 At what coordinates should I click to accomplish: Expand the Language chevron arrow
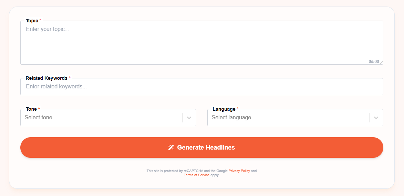tap(376, 118)
